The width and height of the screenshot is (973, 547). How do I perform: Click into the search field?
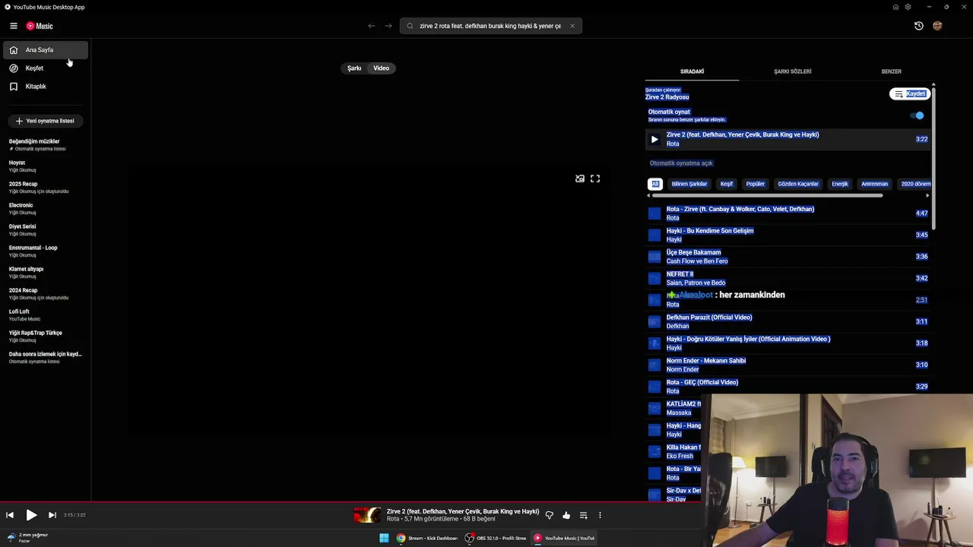[x=490, y=26]
